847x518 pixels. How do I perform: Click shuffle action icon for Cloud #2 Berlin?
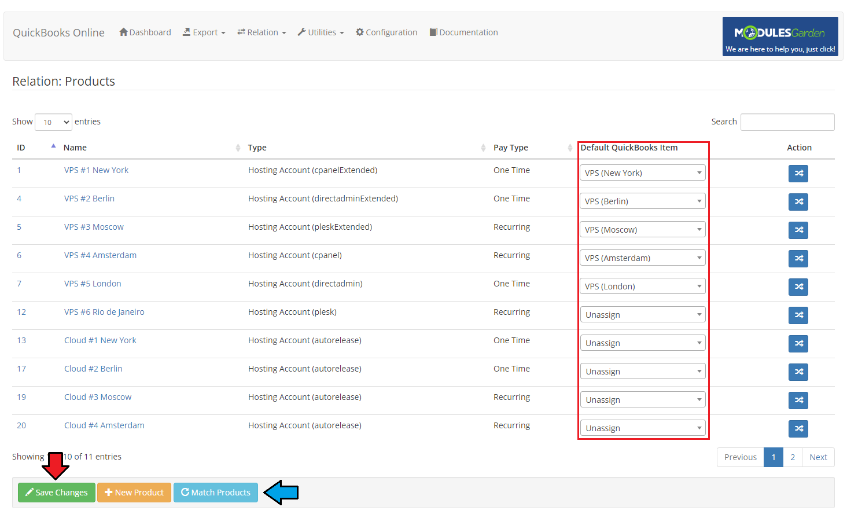(798, 372)
